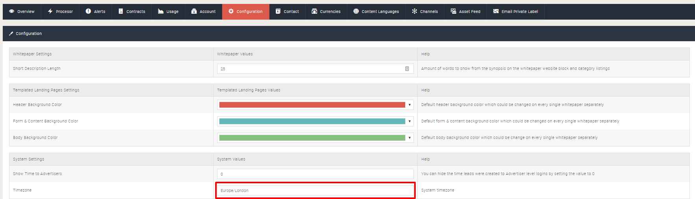
Task: Click the red Header Background color swatch
Action: tap(312, 105)
